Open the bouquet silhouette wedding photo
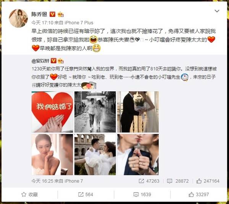The image size is (229, 204). coord(138,112)
